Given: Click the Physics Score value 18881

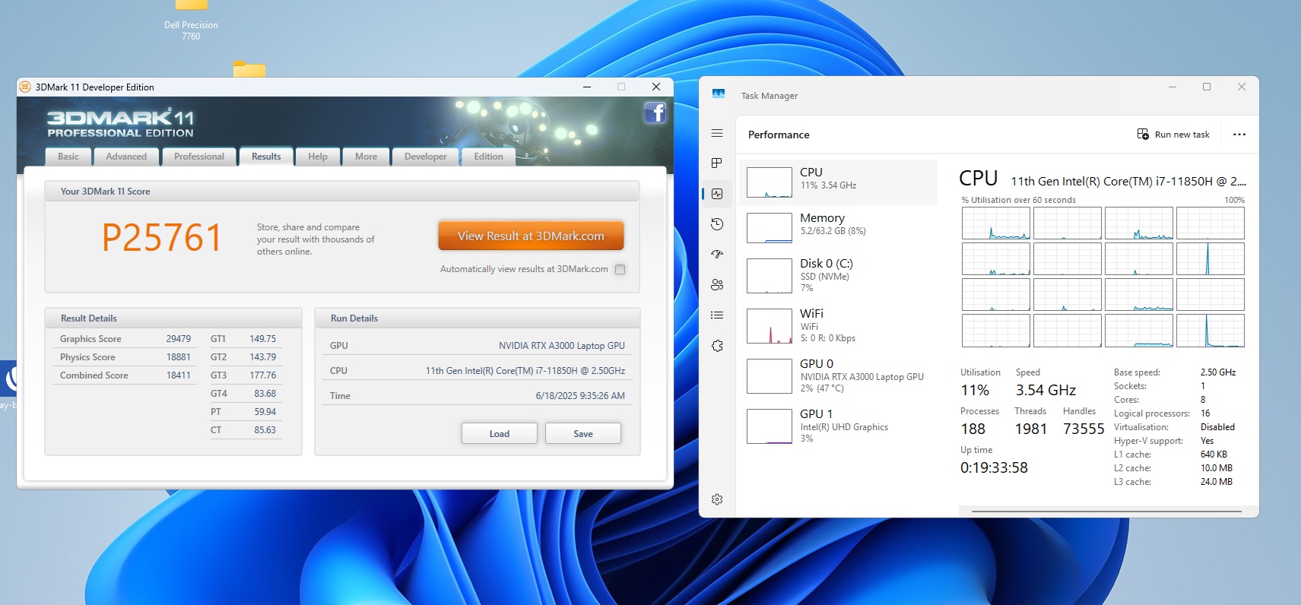Looking at the screenshot, I should (x=179, y=357).
